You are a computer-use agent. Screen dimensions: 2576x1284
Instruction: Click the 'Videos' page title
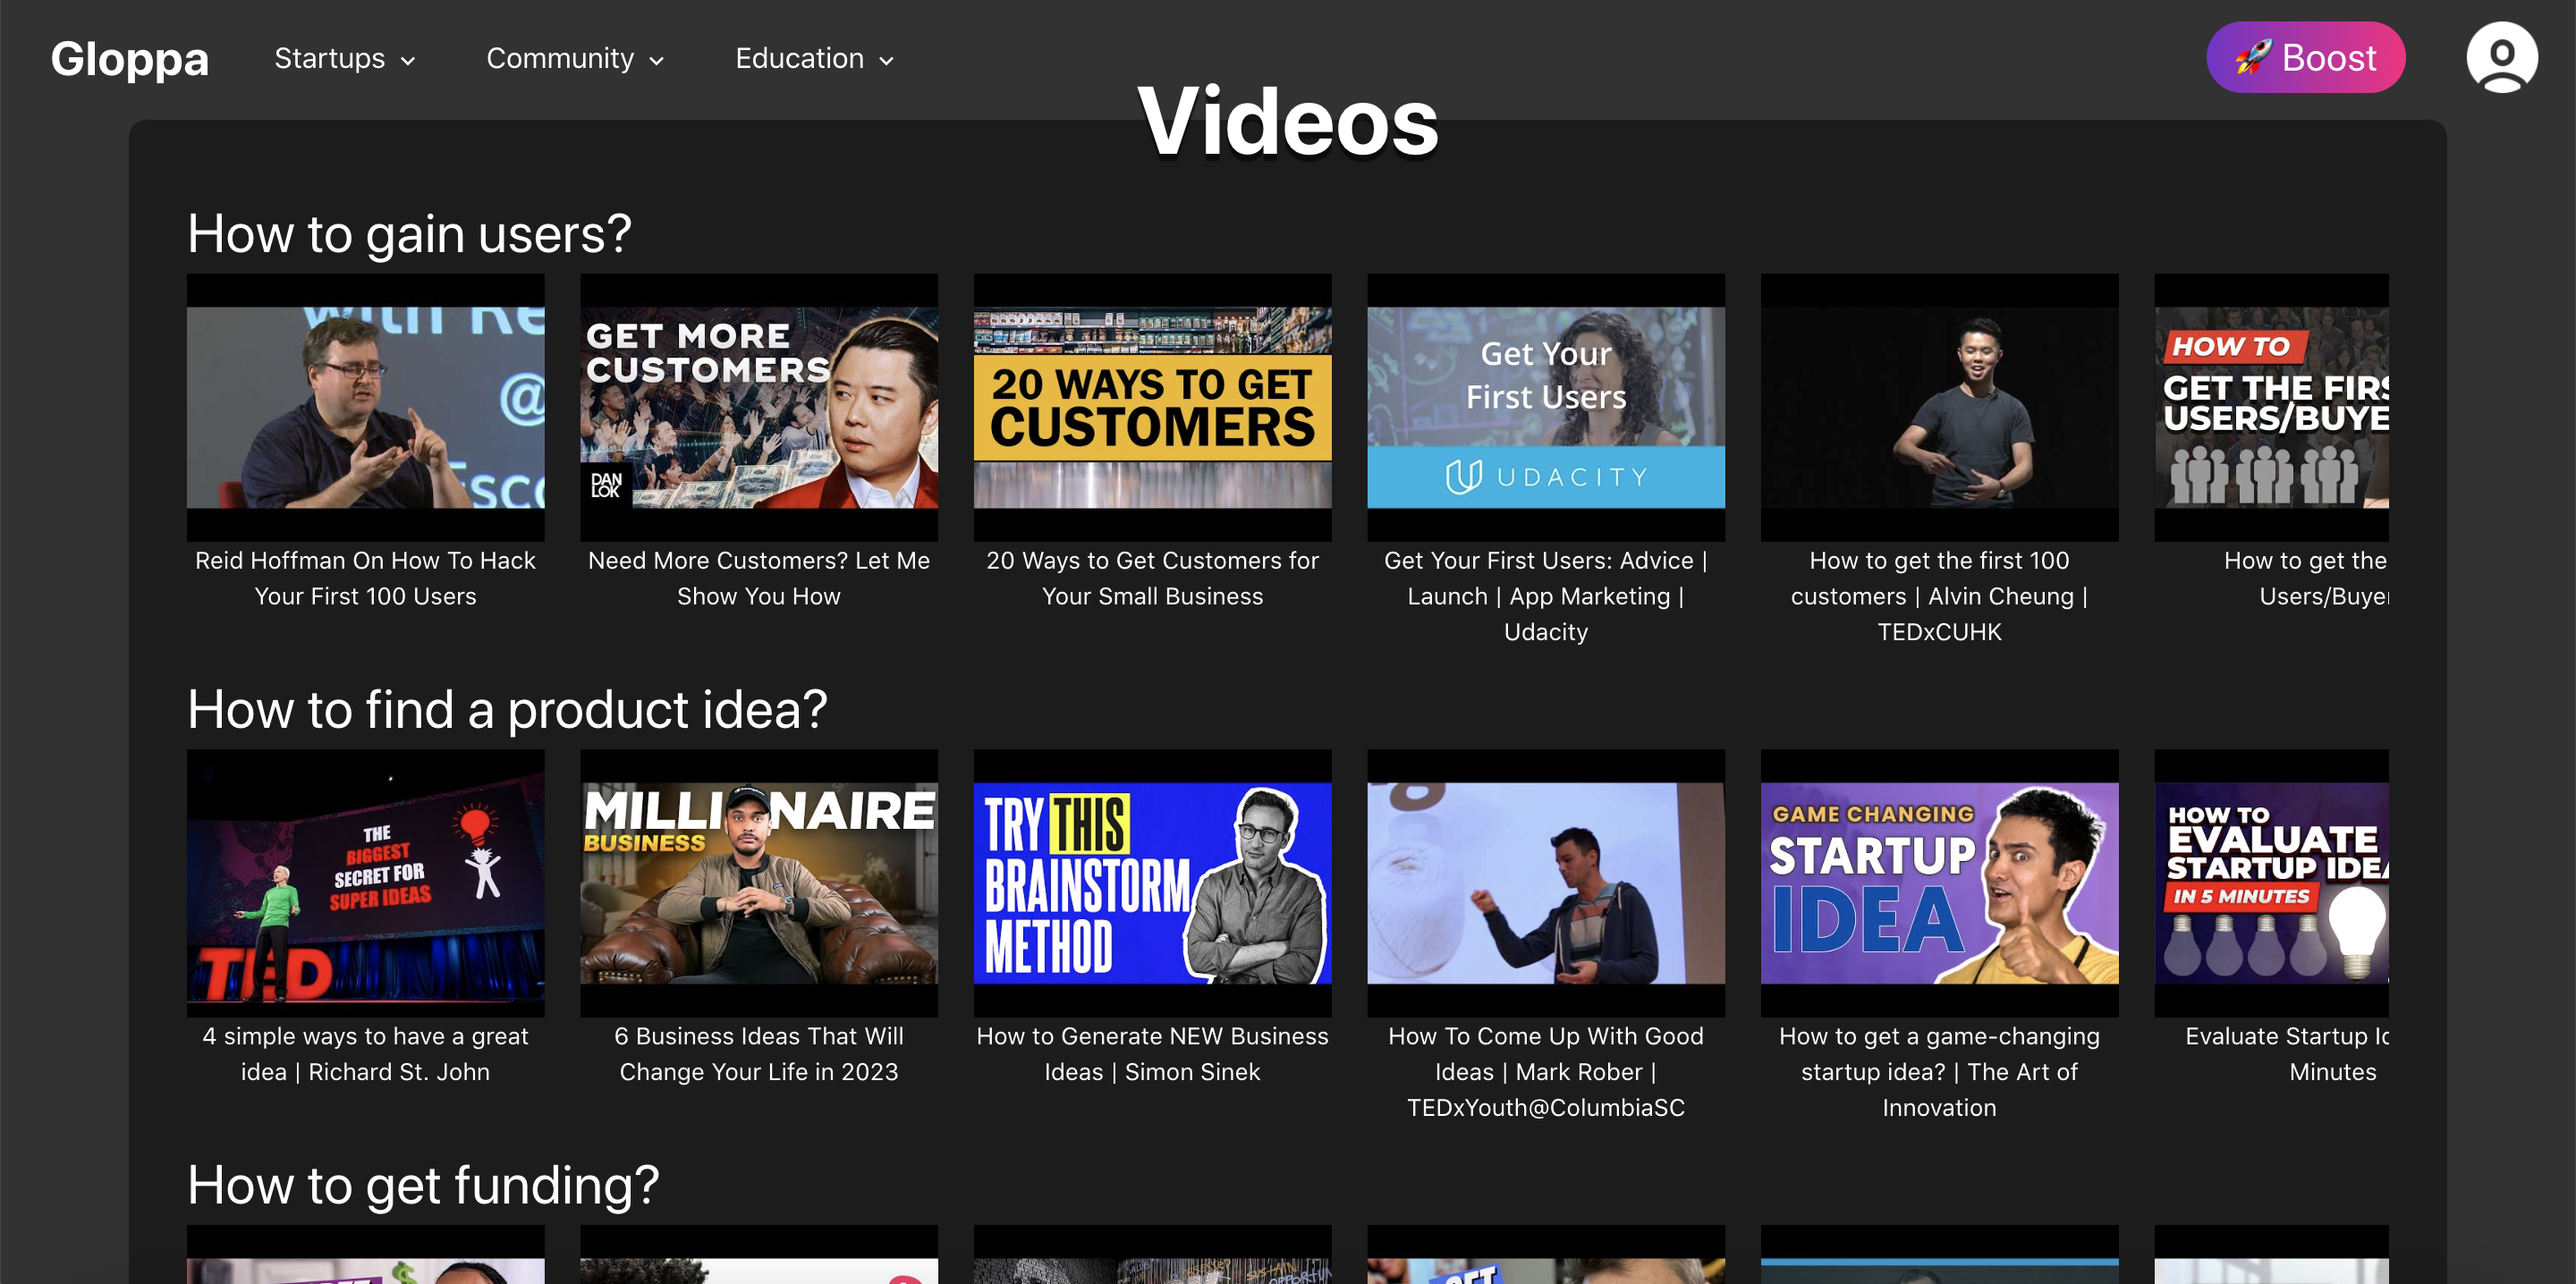1288,121
